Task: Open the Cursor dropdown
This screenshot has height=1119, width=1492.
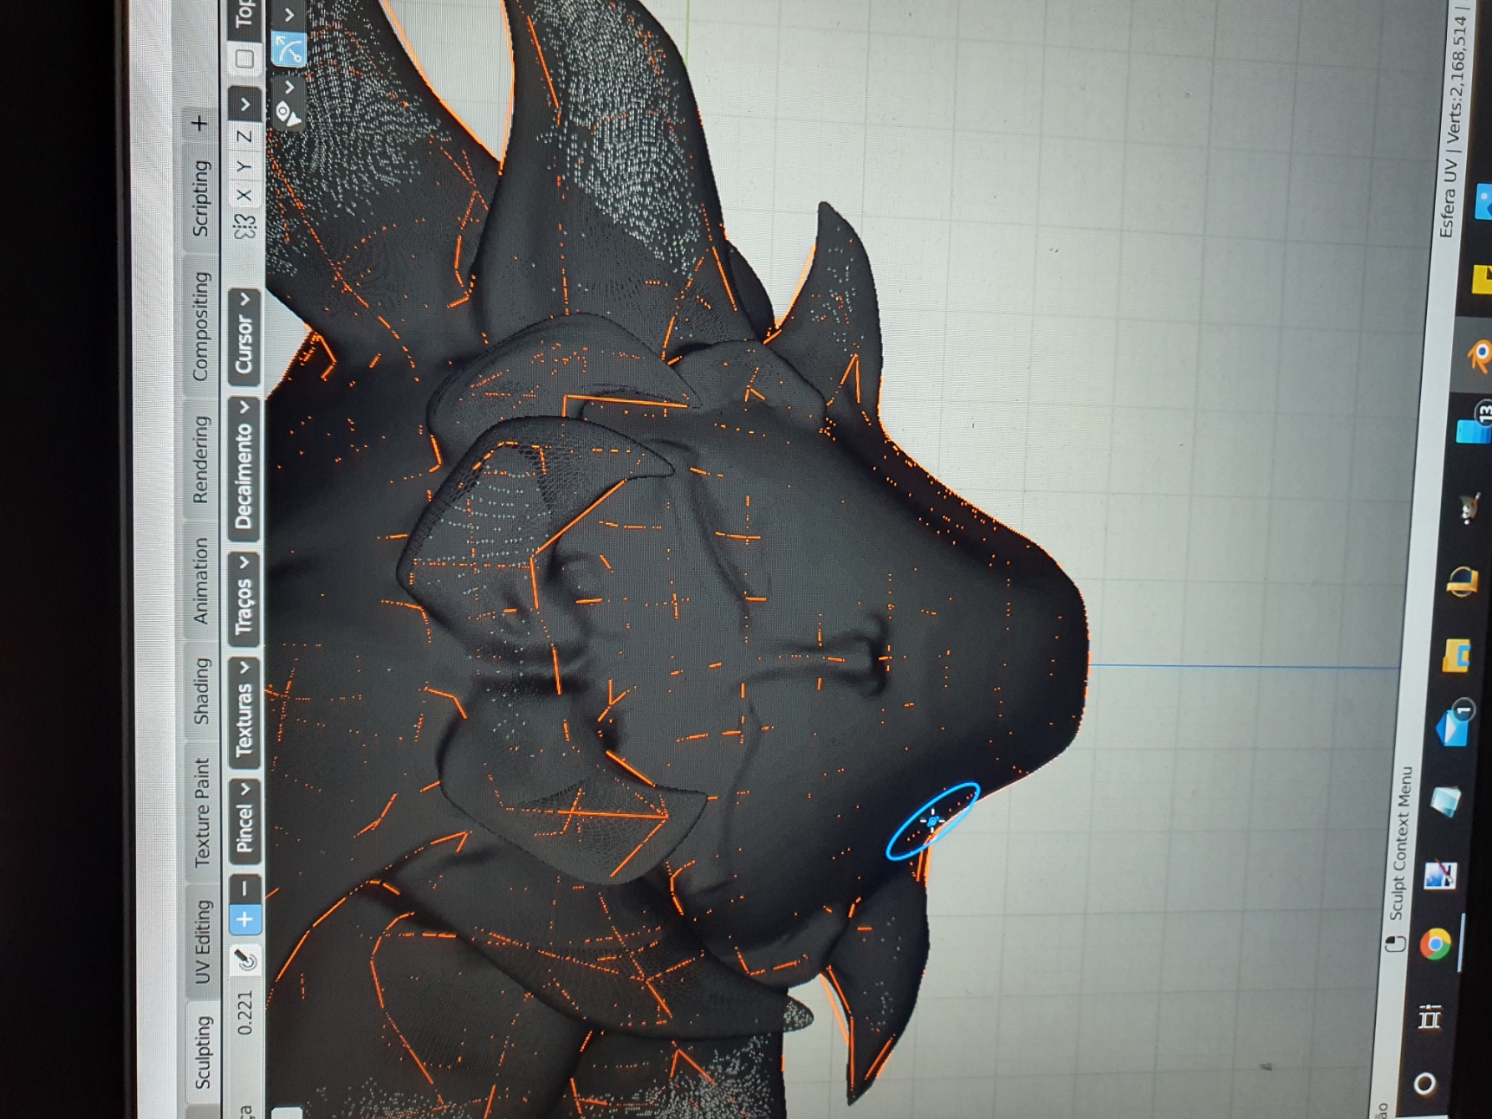Action: pyautogui.click(x=244, y=338)
